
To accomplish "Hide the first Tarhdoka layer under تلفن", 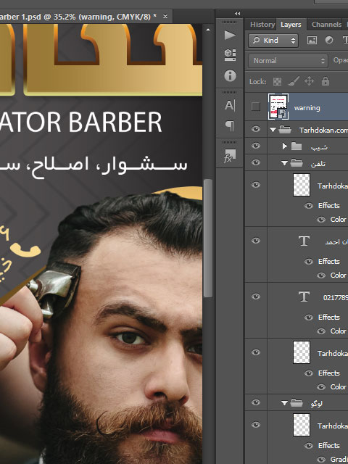I will point(256,185).
